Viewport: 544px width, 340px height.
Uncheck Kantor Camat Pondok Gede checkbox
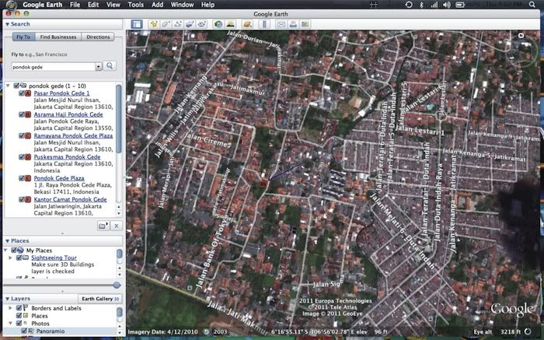coord(22,199)
